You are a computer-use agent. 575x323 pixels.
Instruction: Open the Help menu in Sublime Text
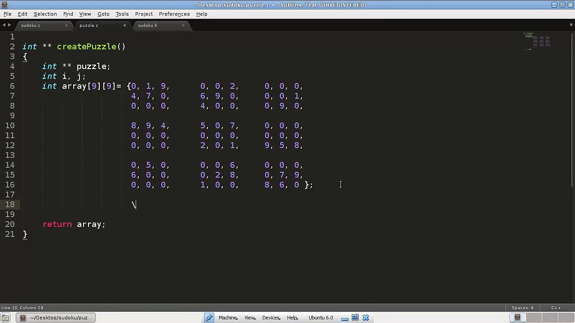[x=202, y=14]
